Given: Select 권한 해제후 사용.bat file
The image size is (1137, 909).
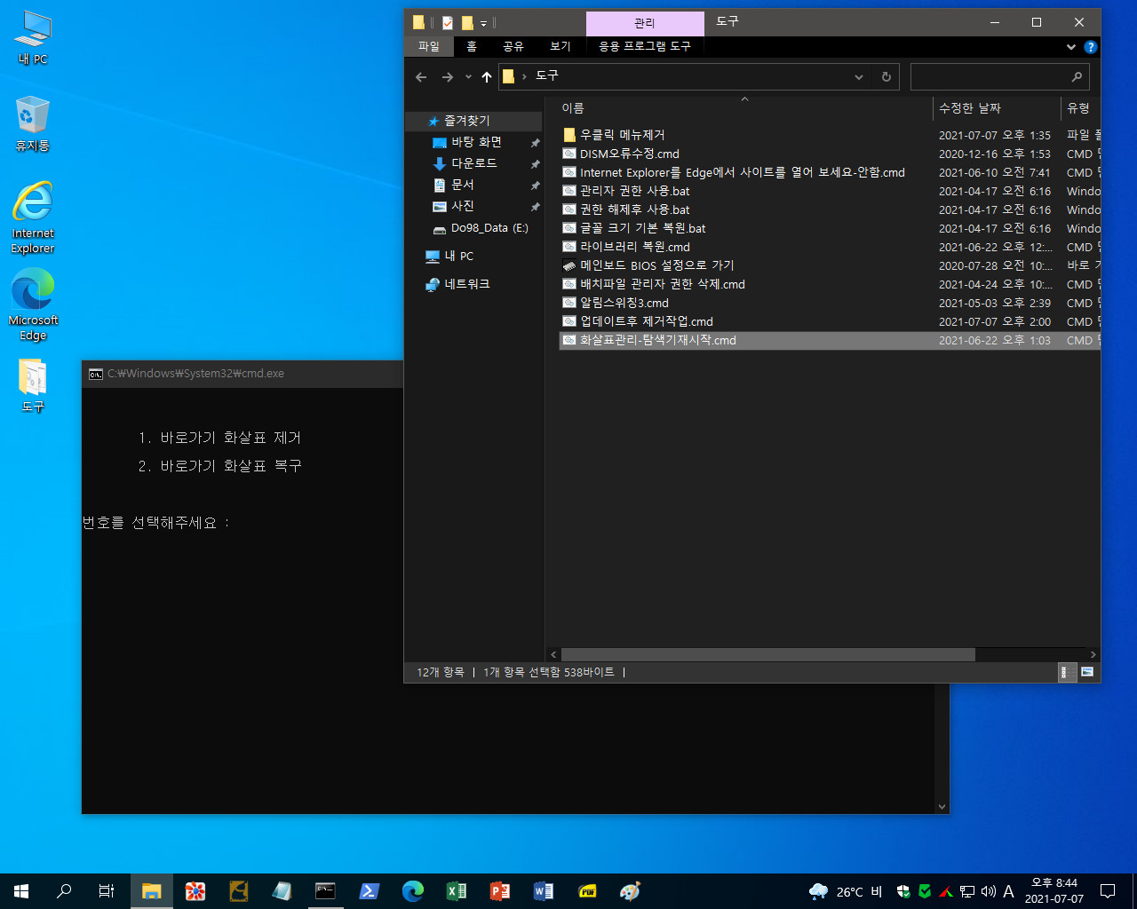Looking at the screenshot, I should (635, 209).
